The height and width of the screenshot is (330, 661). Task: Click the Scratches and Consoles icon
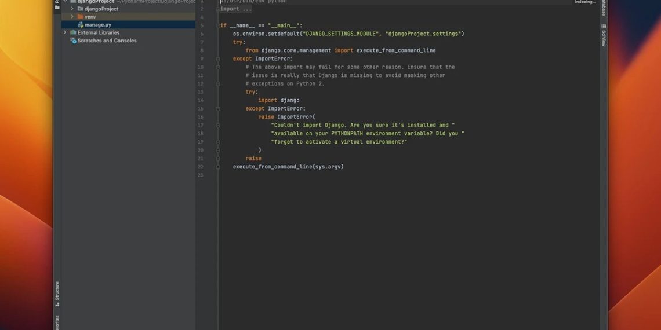(73, 41)
